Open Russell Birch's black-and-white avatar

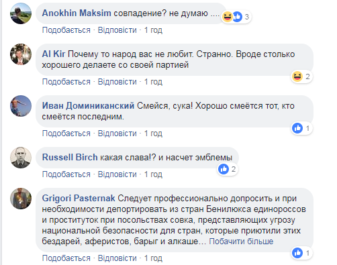pos(21,158)
